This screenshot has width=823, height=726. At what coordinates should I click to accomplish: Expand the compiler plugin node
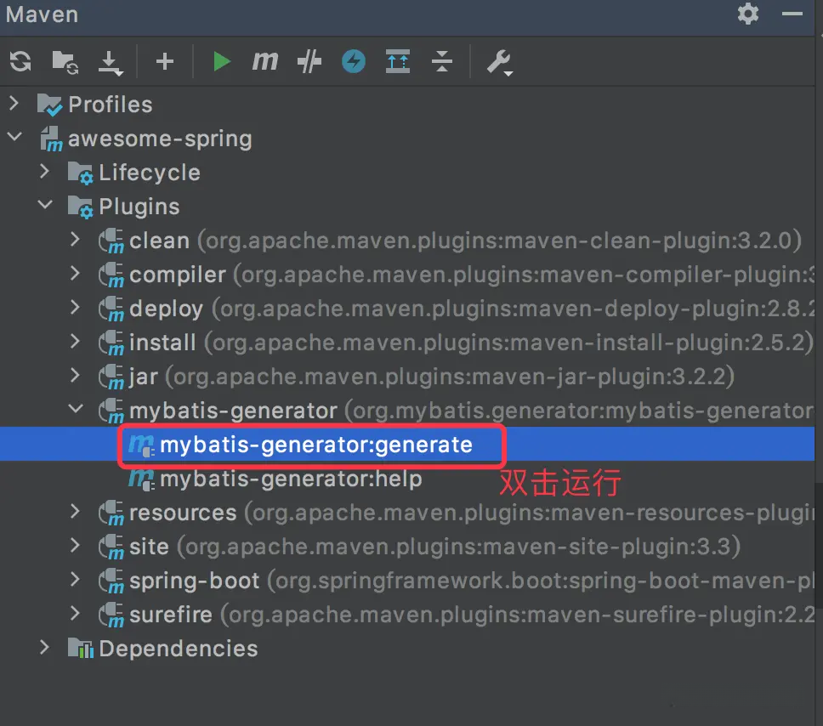(x=75, y=274)
